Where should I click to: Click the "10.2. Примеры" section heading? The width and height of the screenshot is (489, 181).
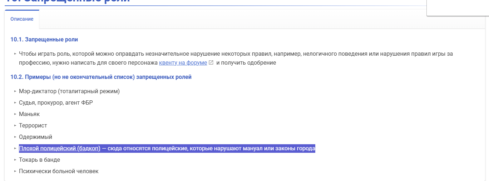[x=101, y=77]
